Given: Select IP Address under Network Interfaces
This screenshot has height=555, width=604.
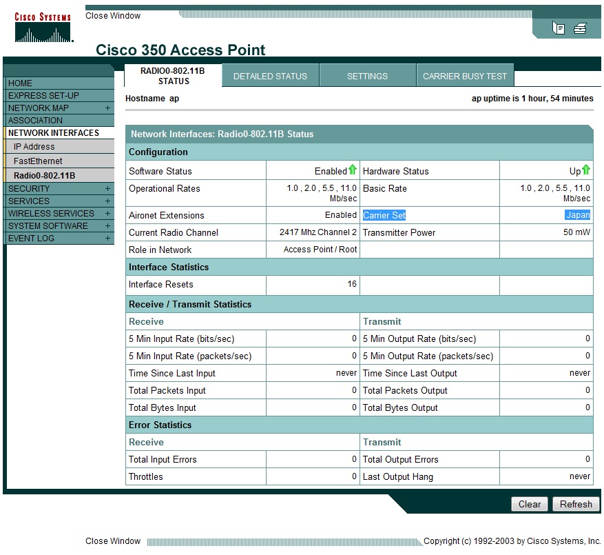Looking at the screenshot, I should tap(34, 147).
